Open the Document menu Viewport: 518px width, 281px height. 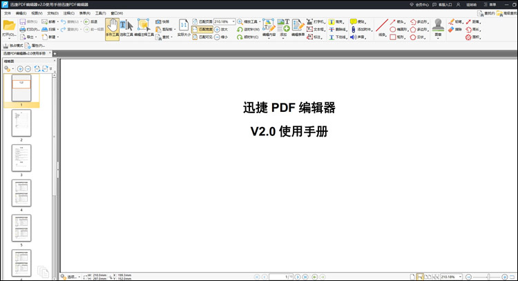pyautogui.click(x=53, y=13)
